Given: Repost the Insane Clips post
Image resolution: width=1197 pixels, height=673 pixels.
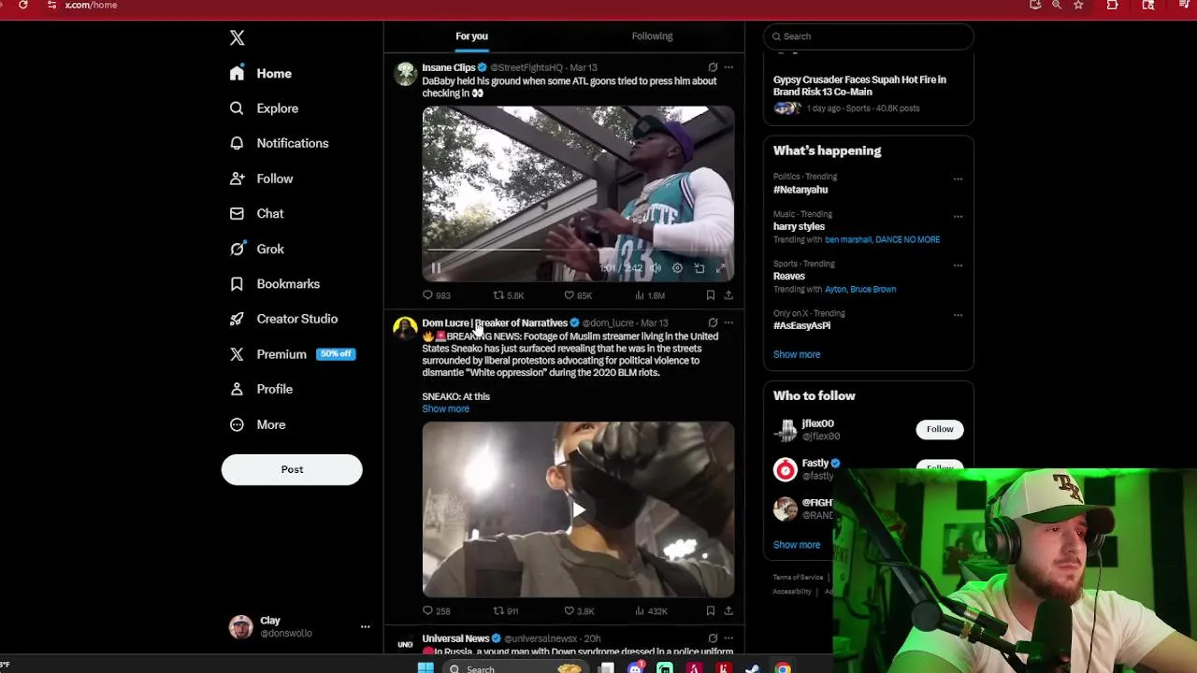Looking at the screenshot, I should [508, 295].
